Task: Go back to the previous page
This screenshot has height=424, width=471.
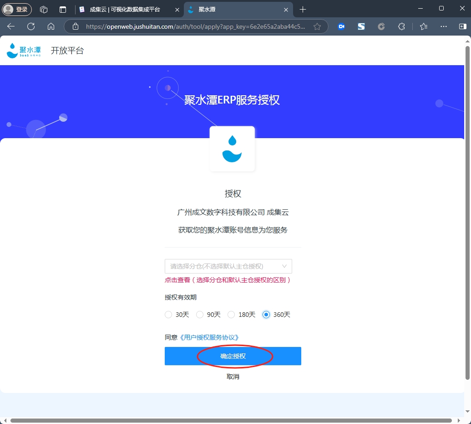Action: click(11, 26)
